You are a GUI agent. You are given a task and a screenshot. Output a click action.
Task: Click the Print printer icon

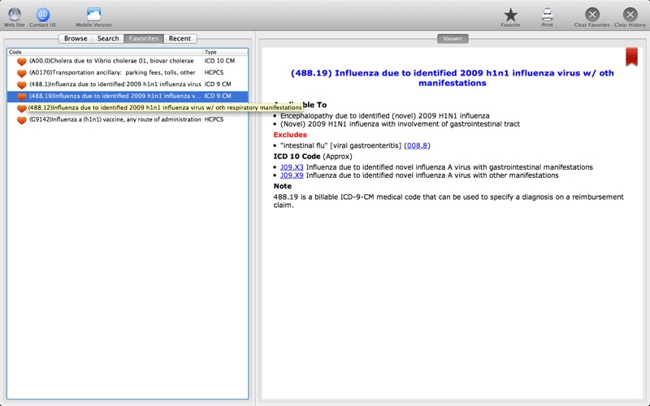point(547,15)
